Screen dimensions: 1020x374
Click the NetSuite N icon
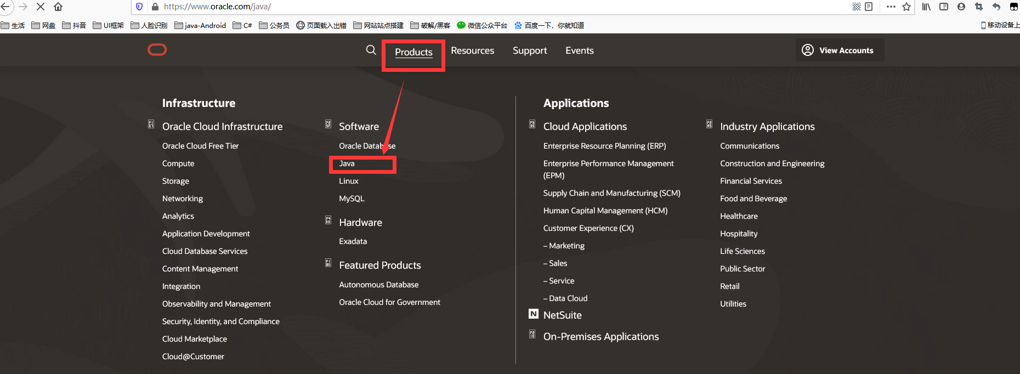coord(534,314)
